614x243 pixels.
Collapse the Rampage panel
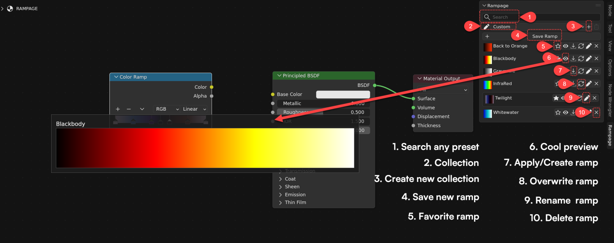[x=484, y=5]
